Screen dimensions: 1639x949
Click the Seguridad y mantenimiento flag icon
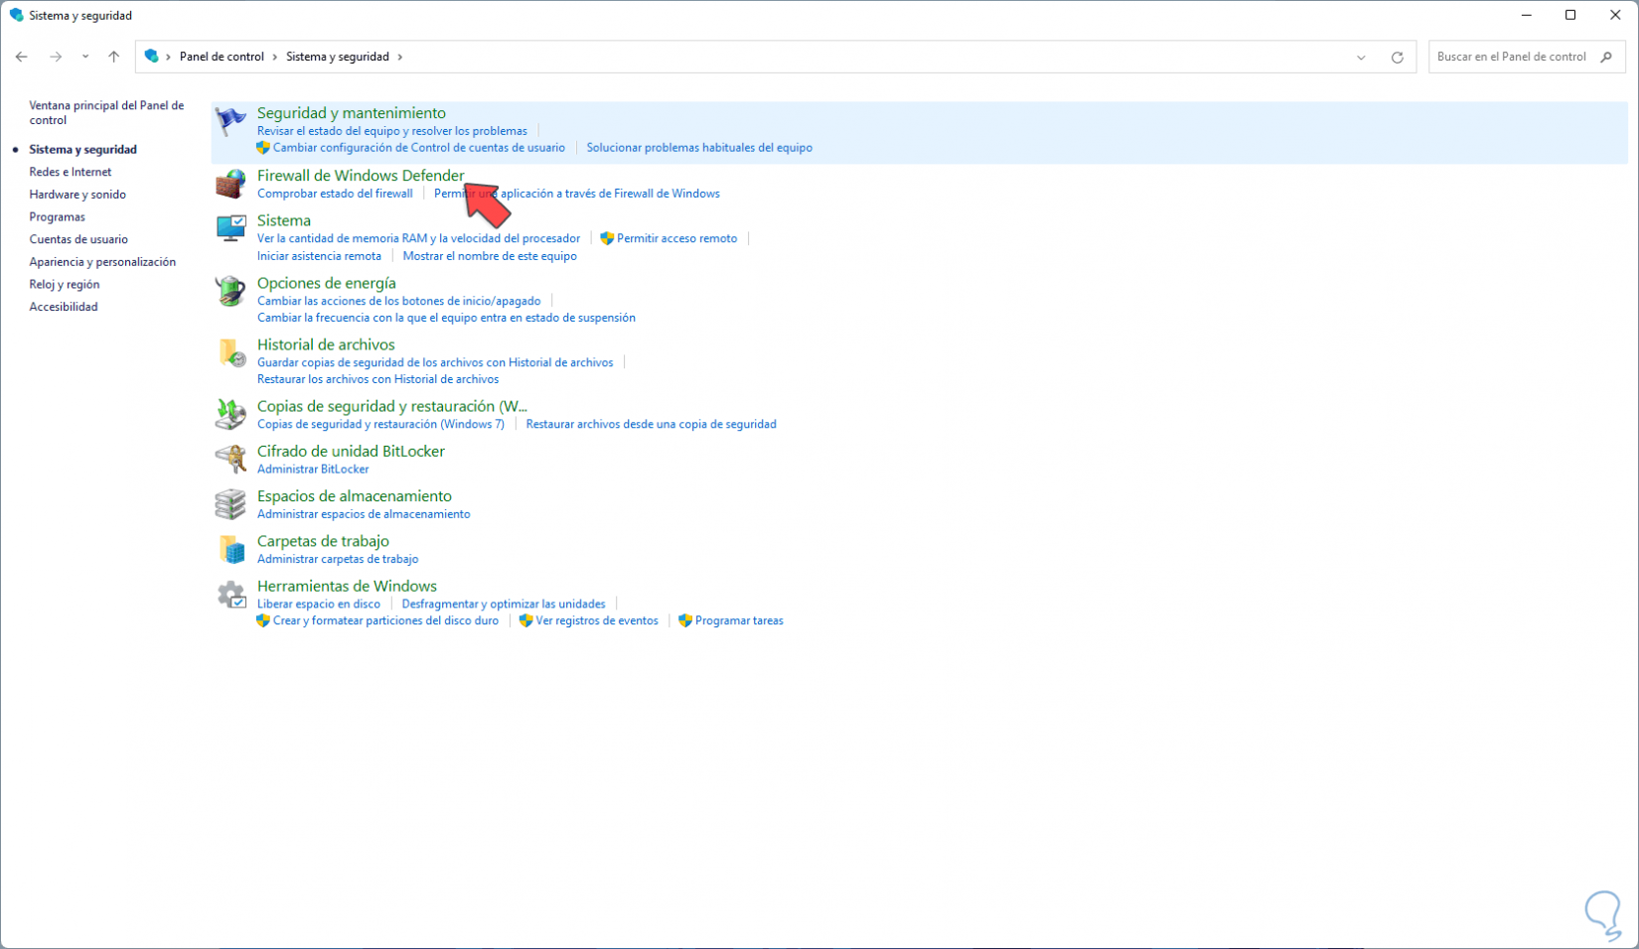coord(230,121)
